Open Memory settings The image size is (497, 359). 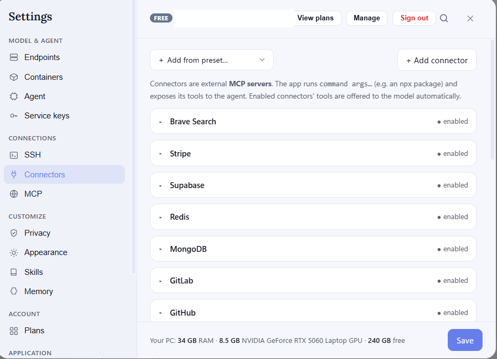pos(64,291)
